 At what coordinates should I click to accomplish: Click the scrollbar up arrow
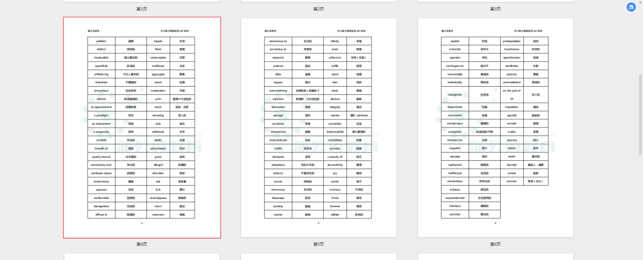point(640,2)
